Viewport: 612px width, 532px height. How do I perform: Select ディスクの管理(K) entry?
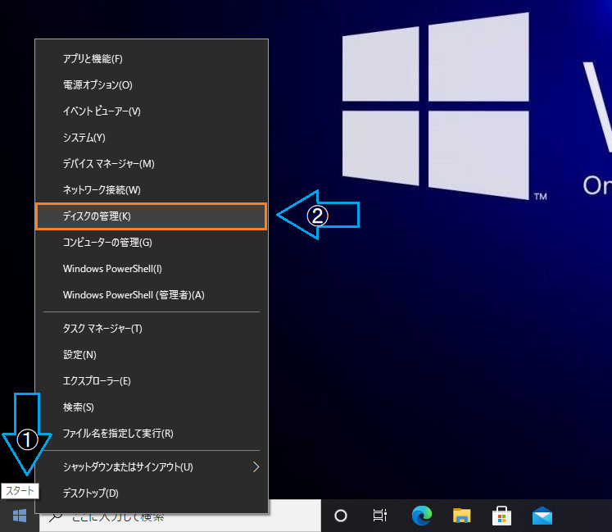tap(152, 216)
